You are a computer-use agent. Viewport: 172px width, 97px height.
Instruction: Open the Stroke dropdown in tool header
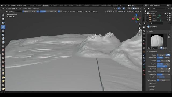pos(81,11)
